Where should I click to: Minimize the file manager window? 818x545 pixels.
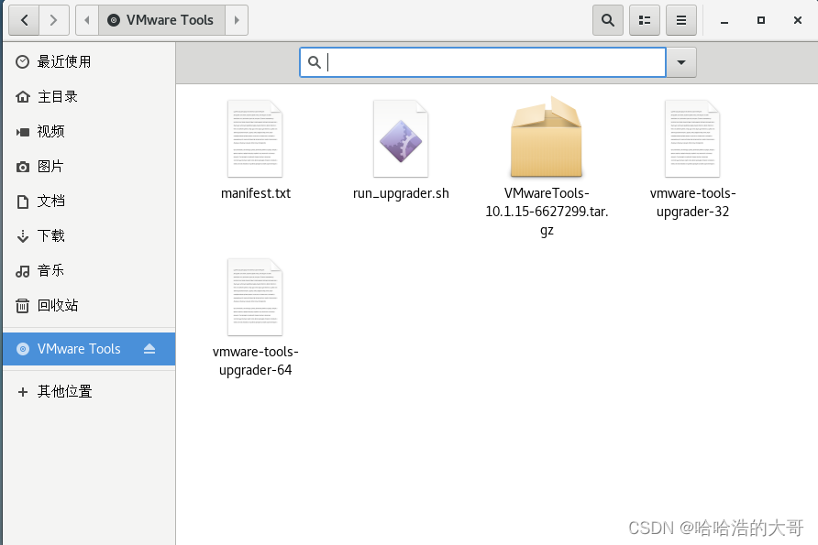point(724,21)
